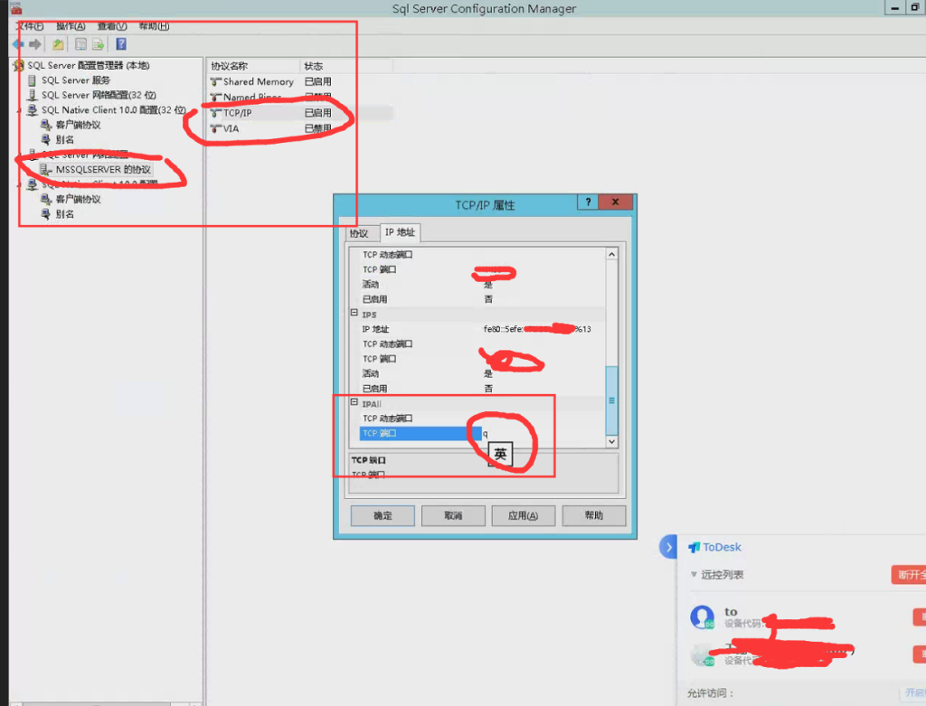The height and width of the screenshot is (706, 926).
Task: Select the Shared Memory protocol icon
Action: tap(216, 81)
